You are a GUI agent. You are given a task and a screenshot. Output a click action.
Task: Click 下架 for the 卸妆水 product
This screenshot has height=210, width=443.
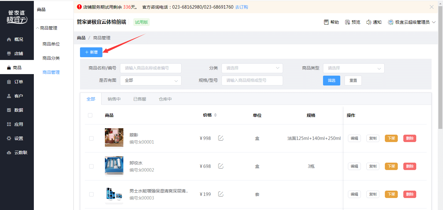[x=391, y=166]
